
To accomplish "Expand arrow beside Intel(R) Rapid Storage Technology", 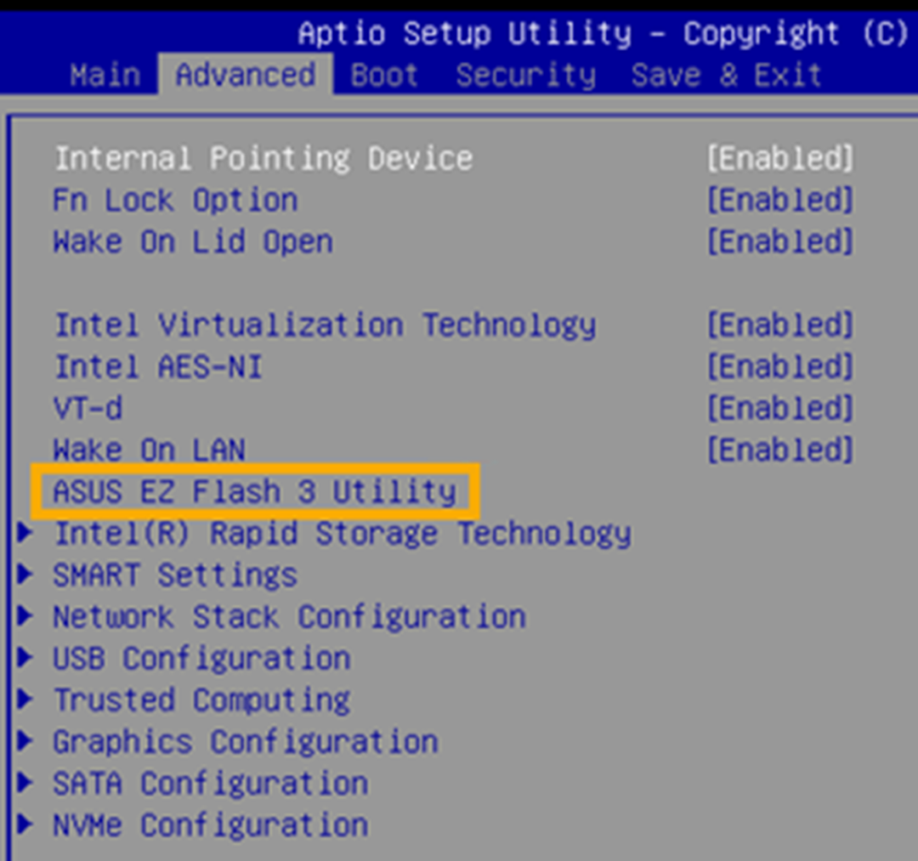I will pyautogui.click(x=25, y=533).
